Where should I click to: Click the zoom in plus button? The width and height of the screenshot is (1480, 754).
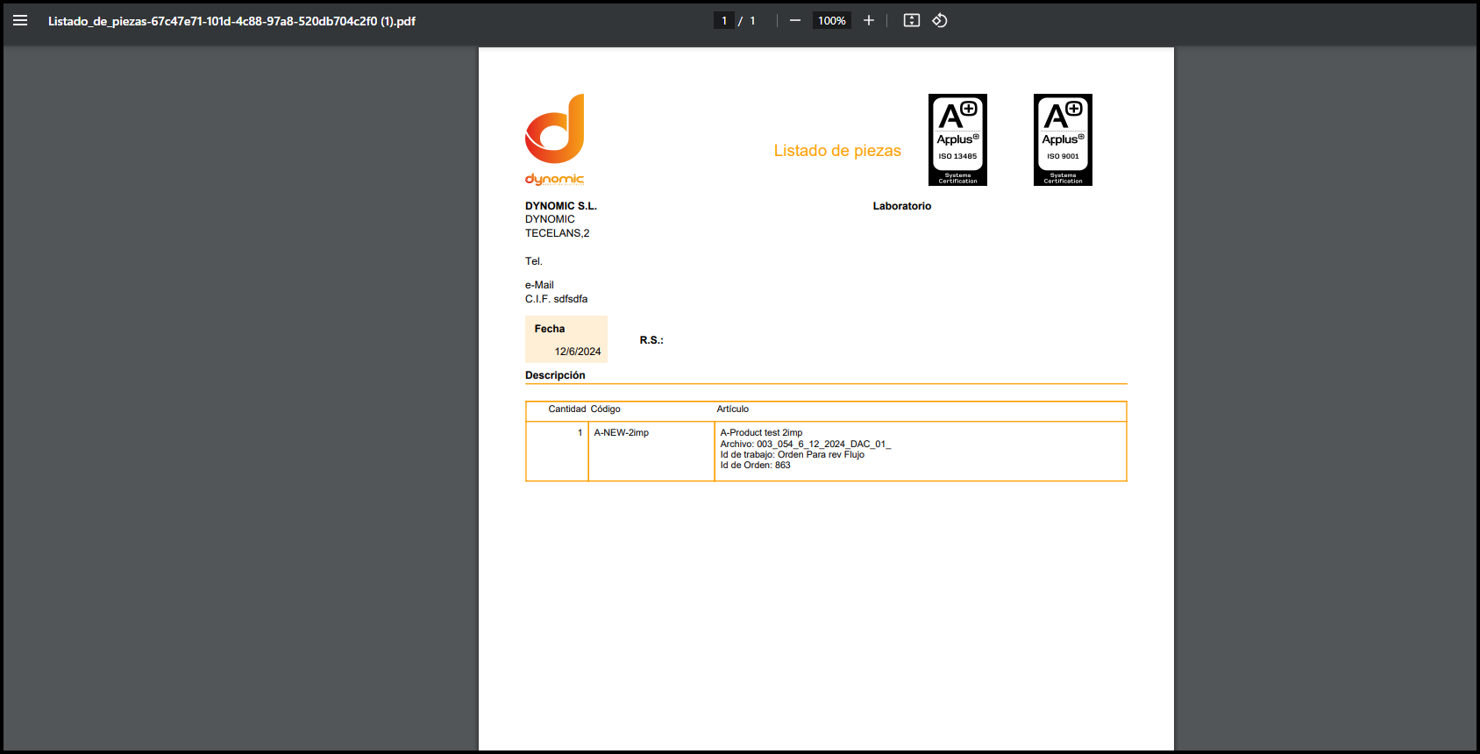pyautogui.click(x=869, y=20)
